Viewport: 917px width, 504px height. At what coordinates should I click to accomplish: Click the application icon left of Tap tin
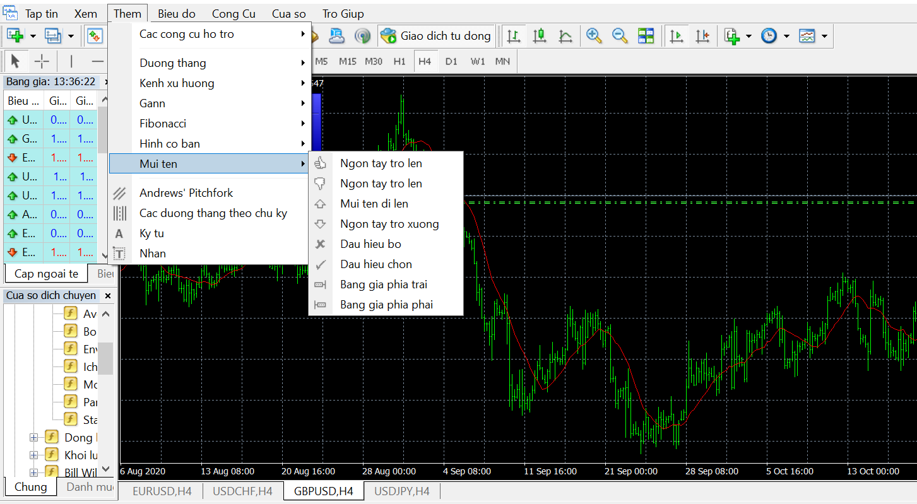point(11,13)
